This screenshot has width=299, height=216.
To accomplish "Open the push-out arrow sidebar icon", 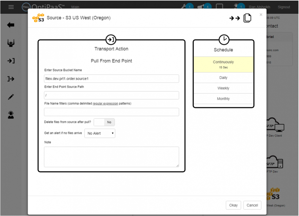I will [11, 79].
